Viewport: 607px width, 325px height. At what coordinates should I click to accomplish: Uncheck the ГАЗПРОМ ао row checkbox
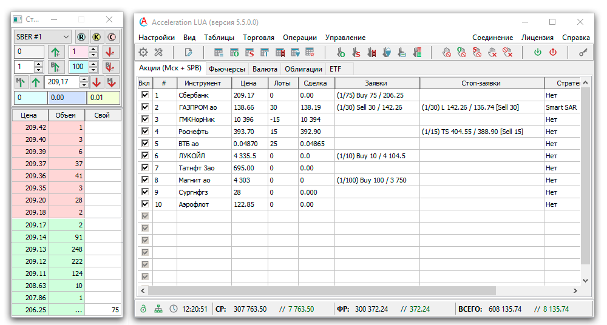(145, 107)
